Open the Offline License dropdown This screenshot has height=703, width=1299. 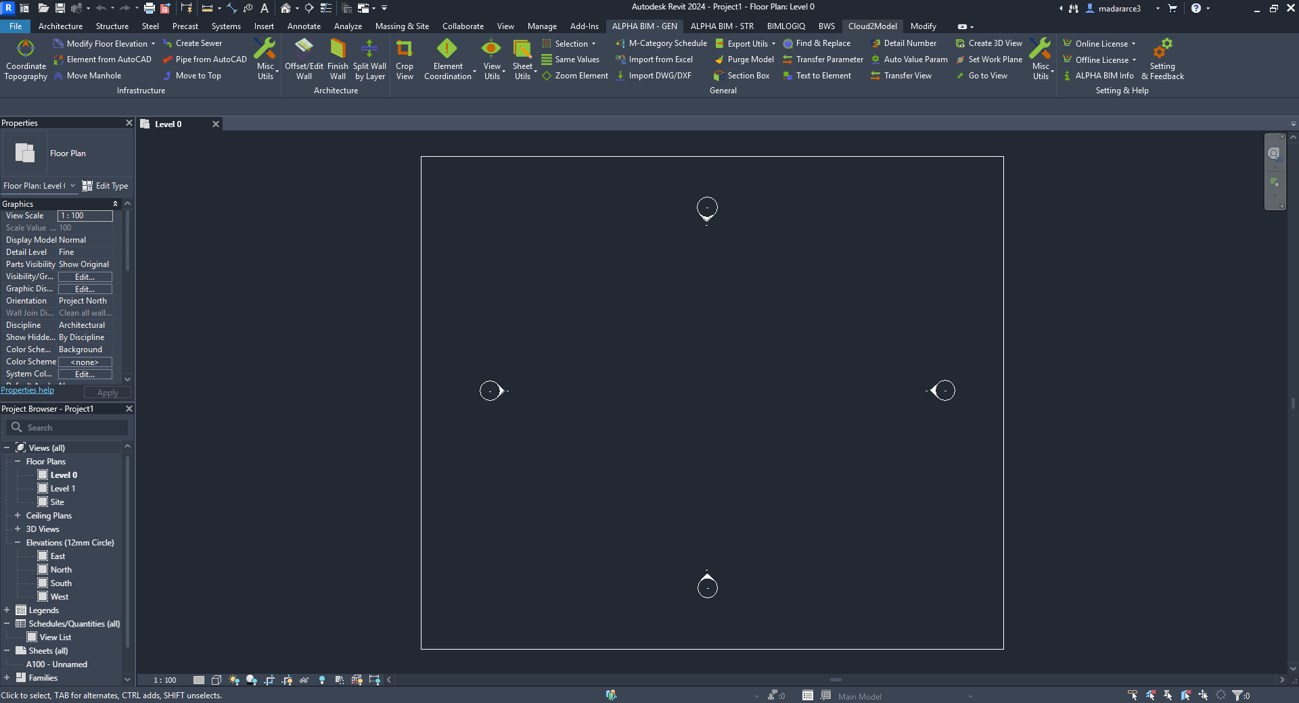pyautogui.click(x=1099, y=59)
